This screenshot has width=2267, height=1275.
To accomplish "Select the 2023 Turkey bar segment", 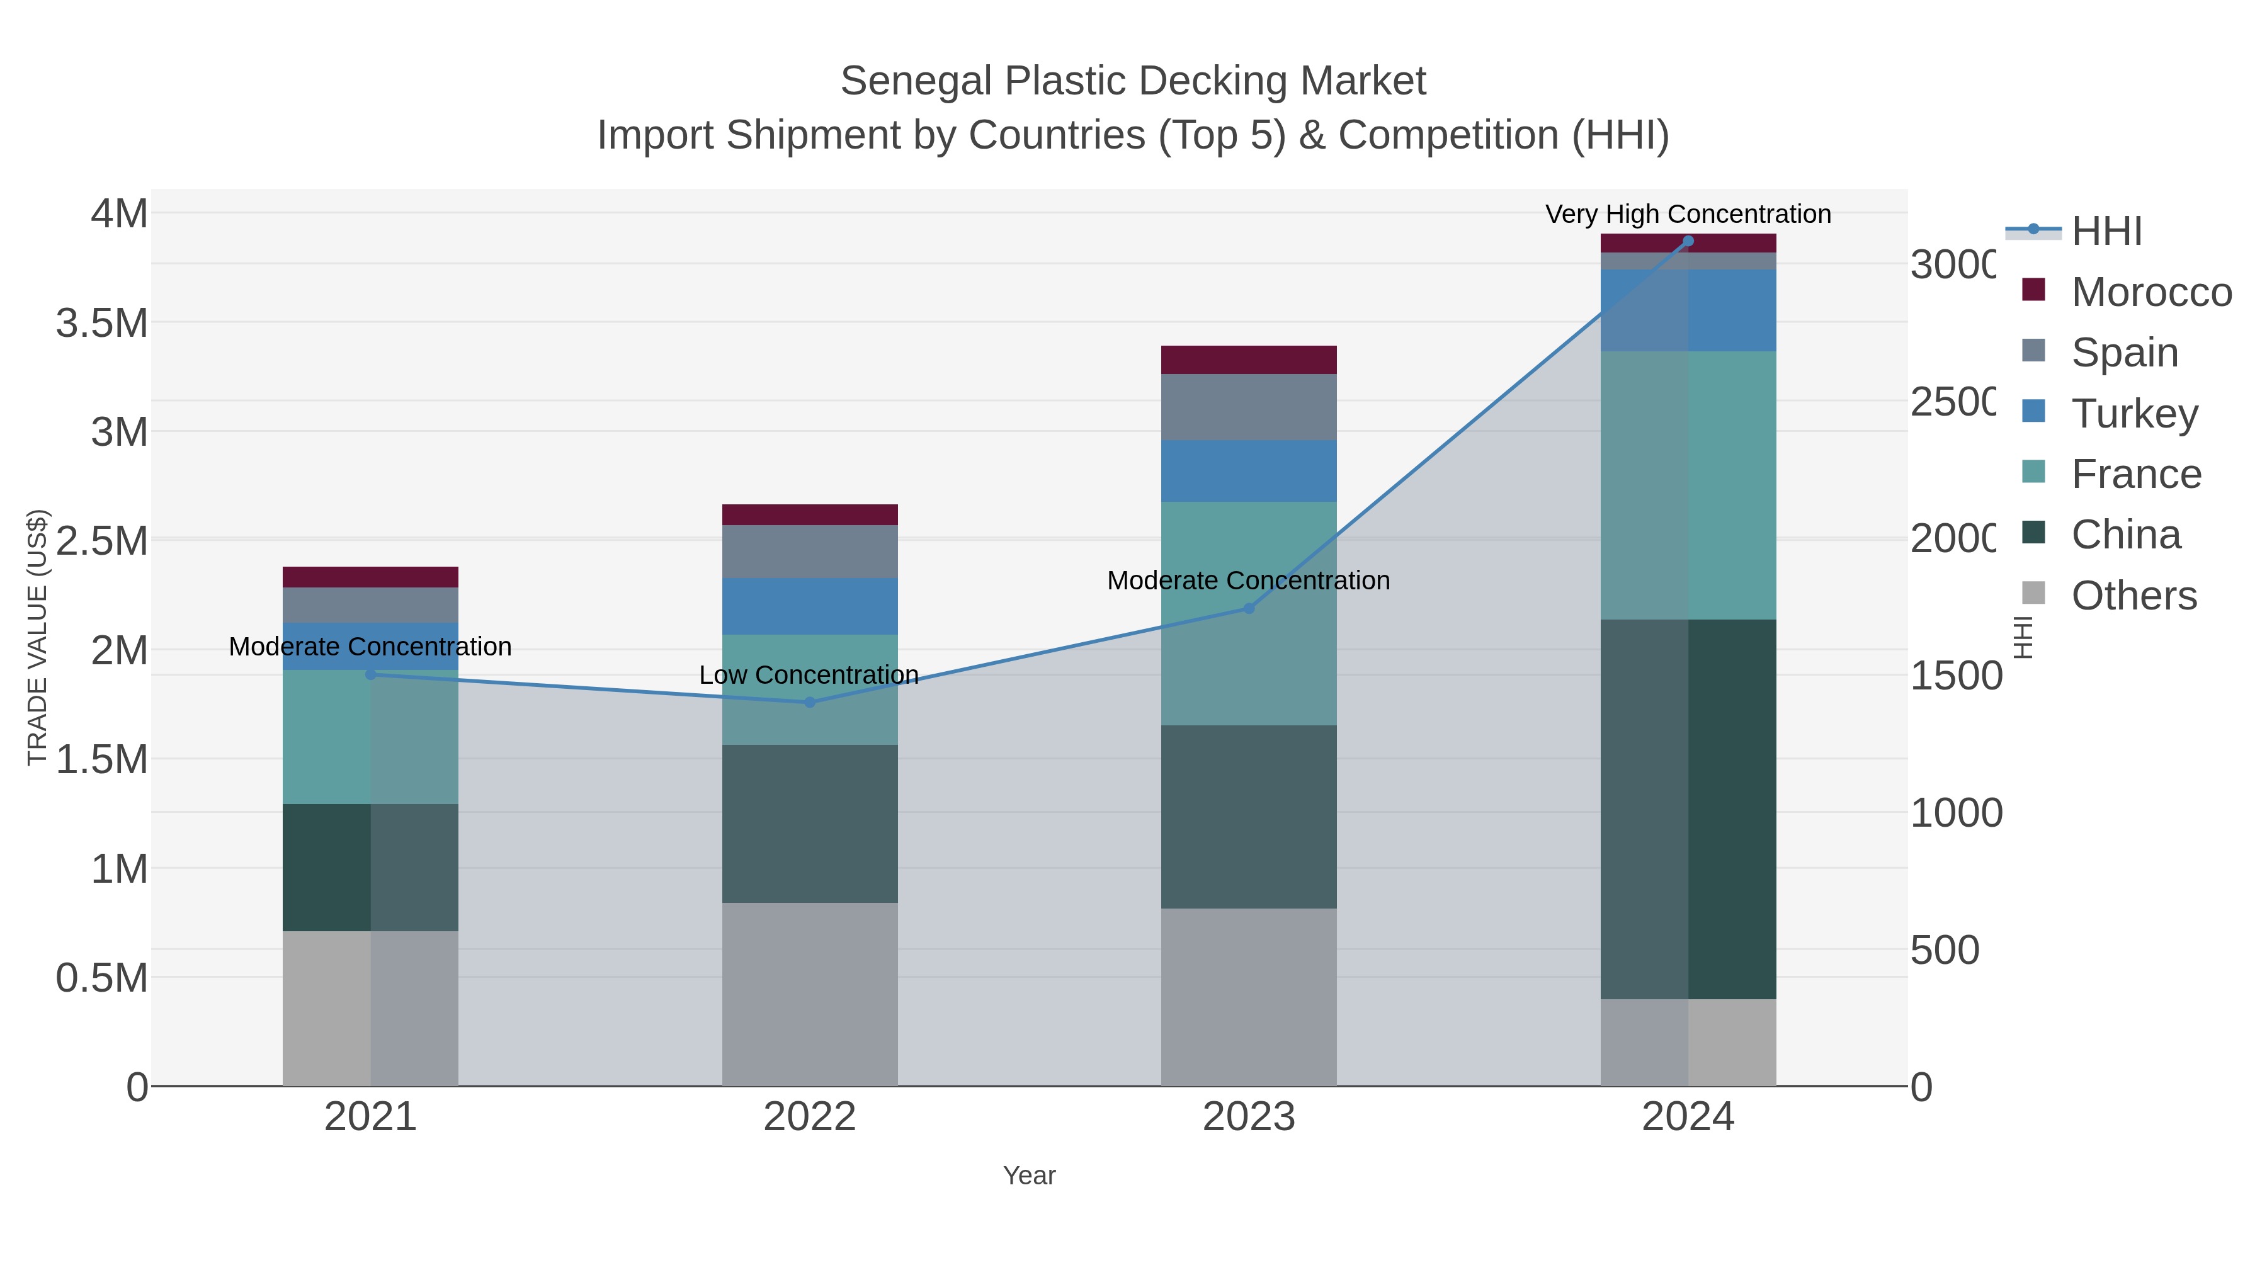I will 1249,471.
